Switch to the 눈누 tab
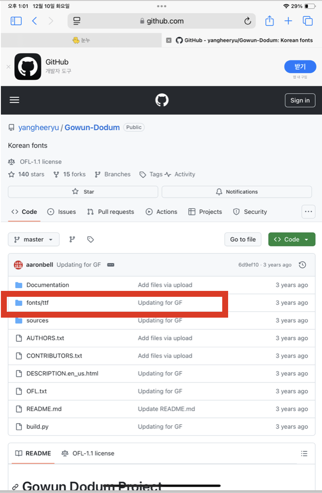This screenshot has width=322, height=493. 81,40
